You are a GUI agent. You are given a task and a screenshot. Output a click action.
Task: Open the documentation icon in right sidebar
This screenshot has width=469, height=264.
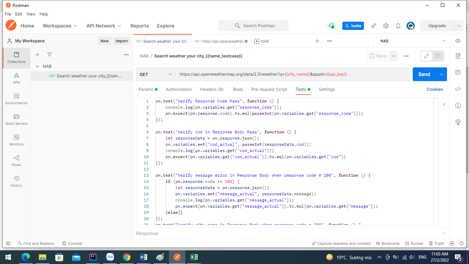click(x=458, y=56)
